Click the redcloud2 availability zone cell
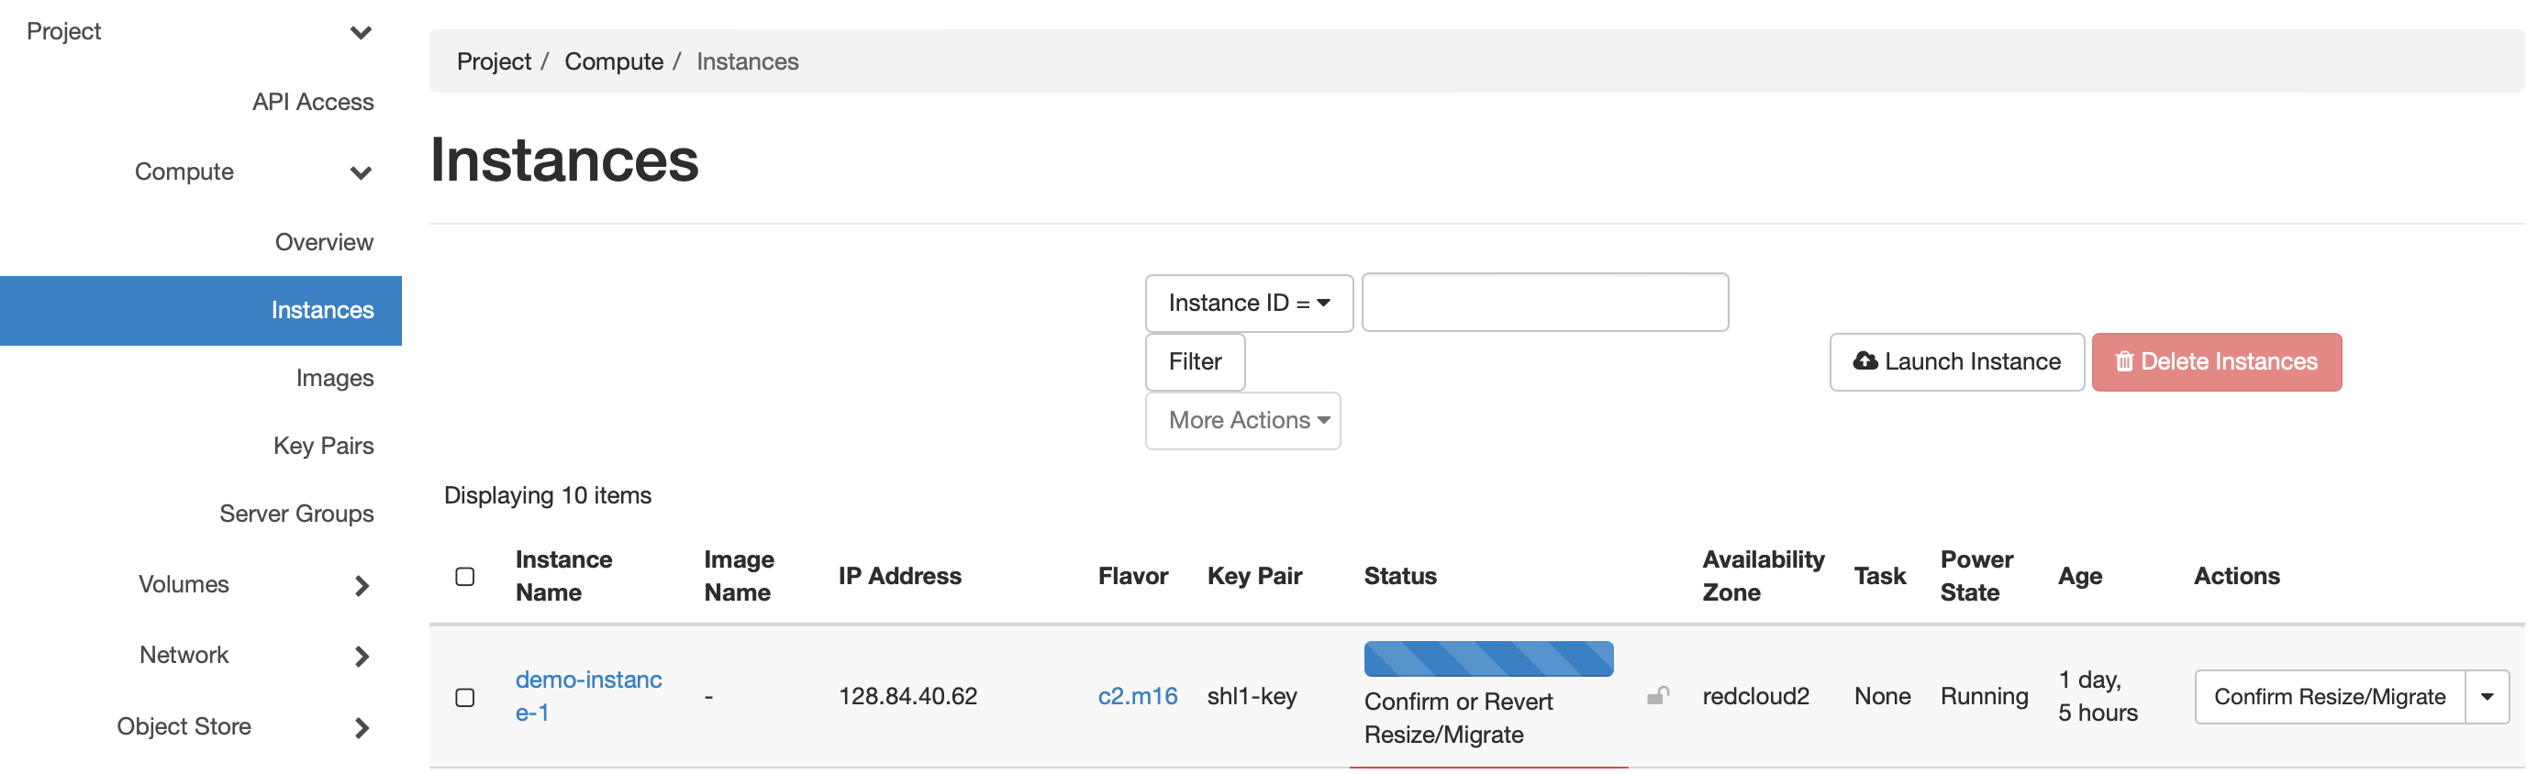Image resolution: width=2538 pixels, height=774 pixels. [x=1754, y=696]
